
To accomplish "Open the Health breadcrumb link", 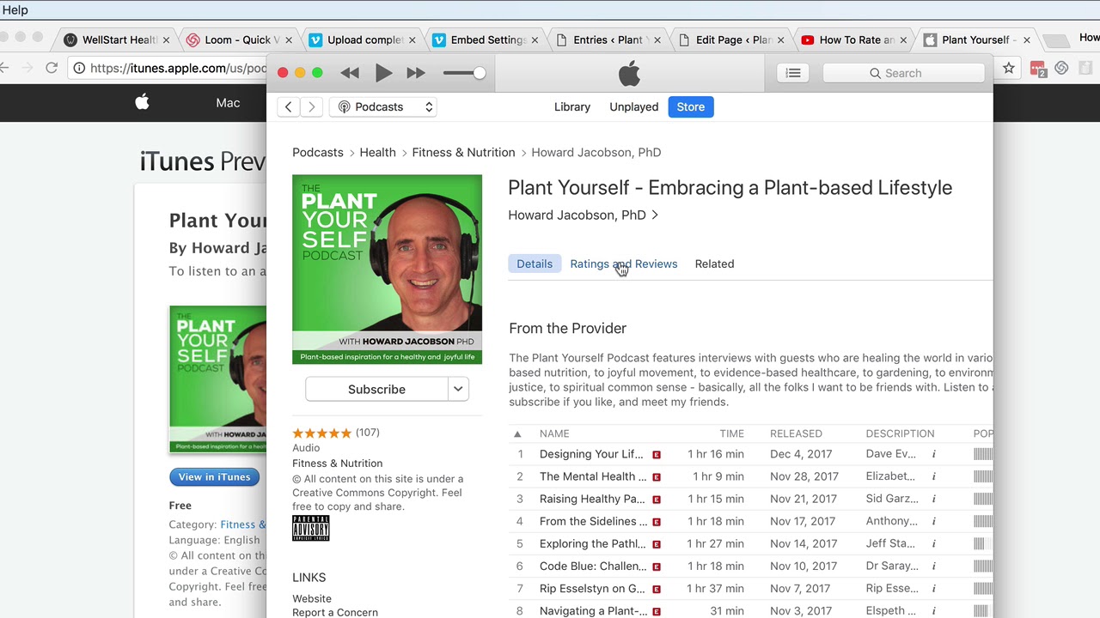I will click(378, 152).
